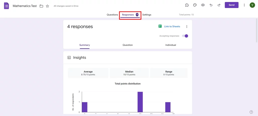Select the Responses tab

(x=130, y=15)
